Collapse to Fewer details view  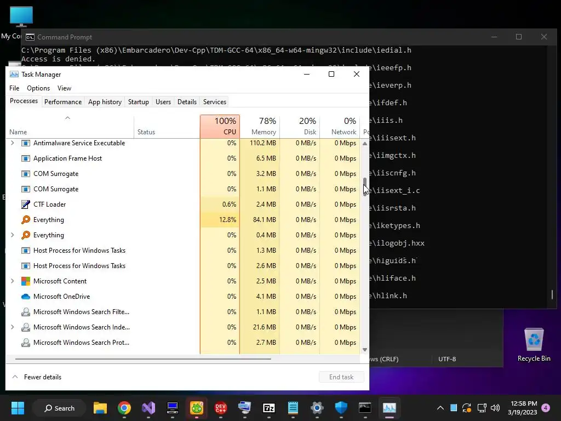tap(37, 377)
